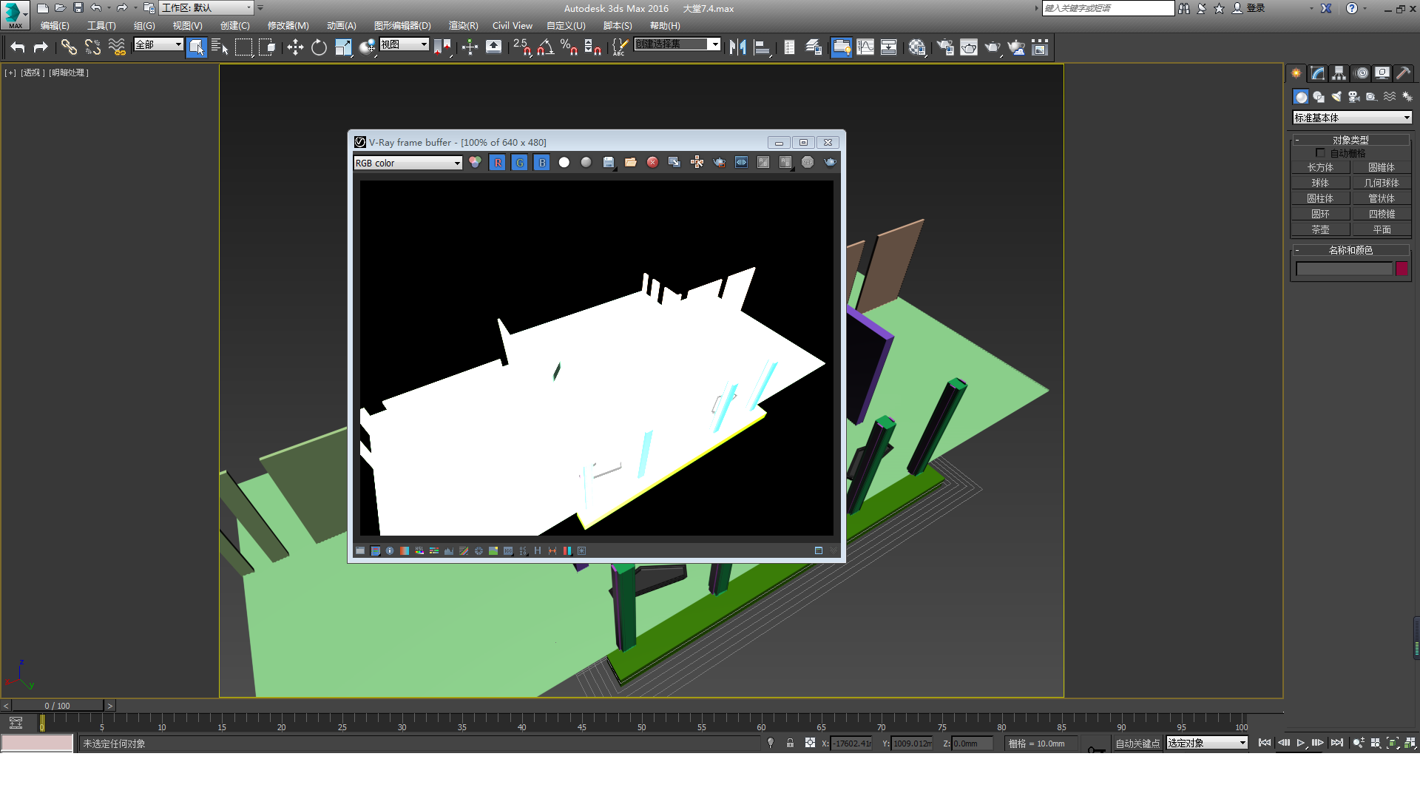The height and width of the screenshot is (799, 1420).
Task: Open the RGB color channel dropdown
Action: [408, 163]
